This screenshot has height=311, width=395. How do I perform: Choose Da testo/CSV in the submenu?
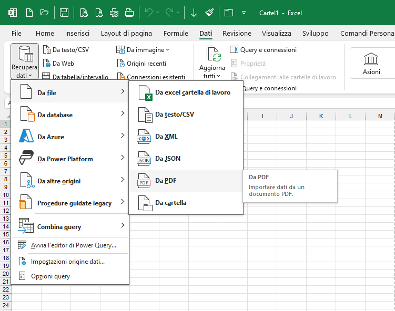[186, 114]
